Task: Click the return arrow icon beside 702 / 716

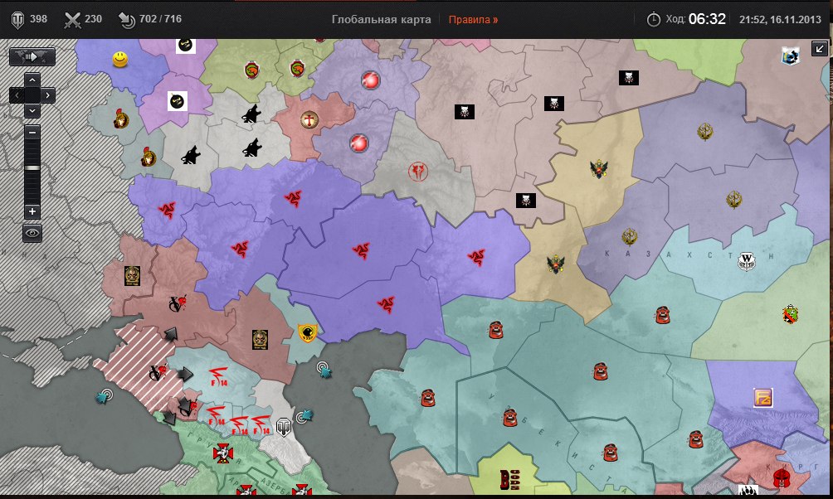Action: (x=126, y=20)
